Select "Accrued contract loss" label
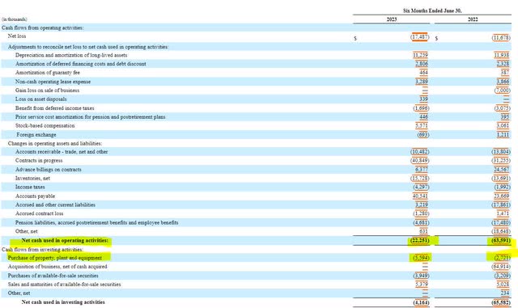518x308 pixels. click(39, 213)
